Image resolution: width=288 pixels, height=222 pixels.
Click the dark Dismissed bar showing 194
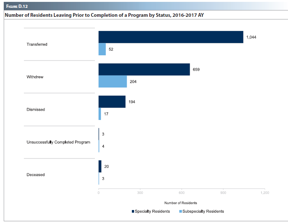click(x=112, y=102)
